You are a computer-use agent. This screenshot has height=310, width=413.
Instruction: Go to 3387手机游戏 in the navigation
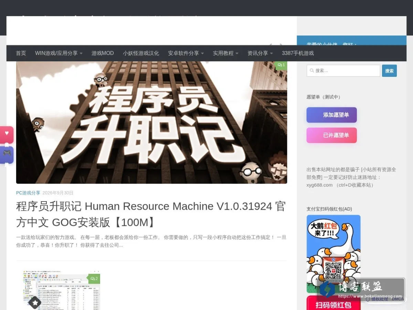(298, 53)
